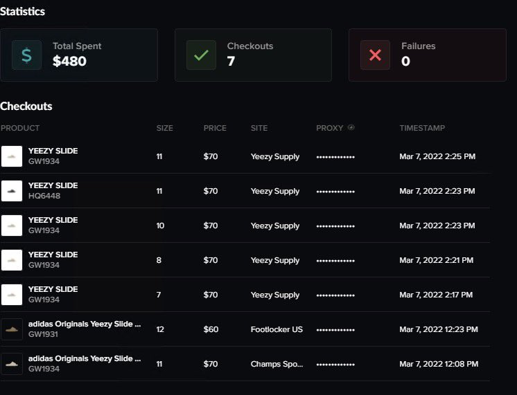Click the Statistics heading
The height and width of the screenshot is (395, 517).
pyautogui.click(x=22, y=12)
